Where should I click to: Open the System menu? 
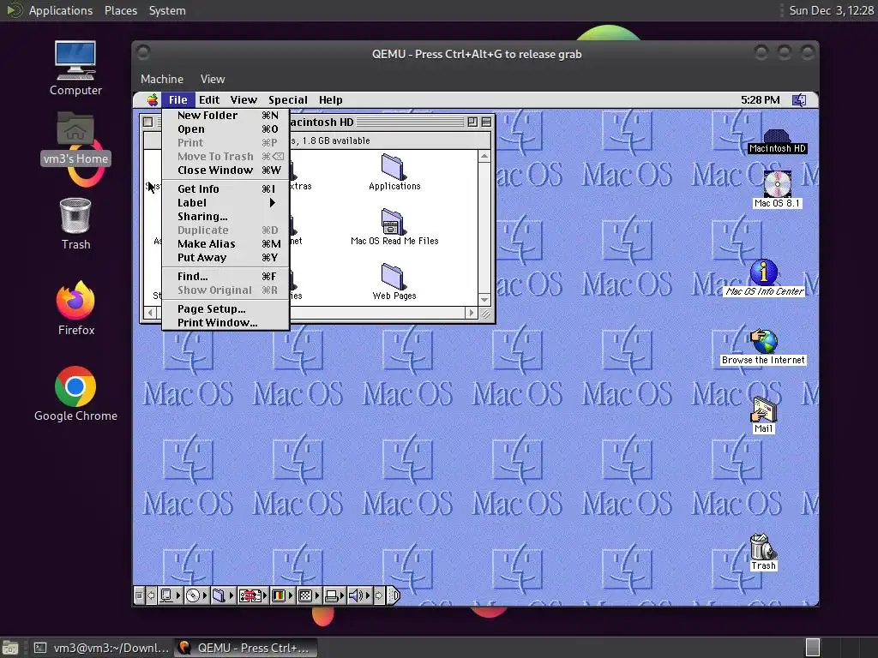167,10
